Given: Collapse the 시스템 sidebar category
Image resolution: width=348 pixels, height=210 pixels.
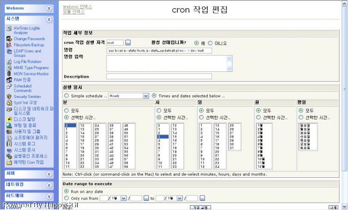Looking at the screenshot, I should pos(49,20).
